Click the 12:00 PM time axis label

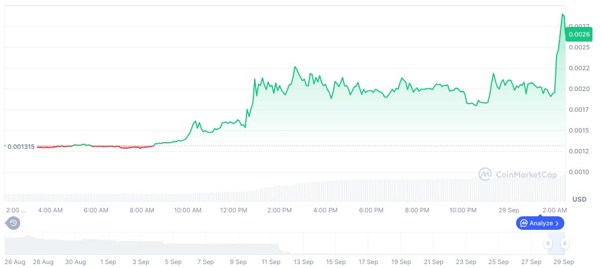coord(234,210)
